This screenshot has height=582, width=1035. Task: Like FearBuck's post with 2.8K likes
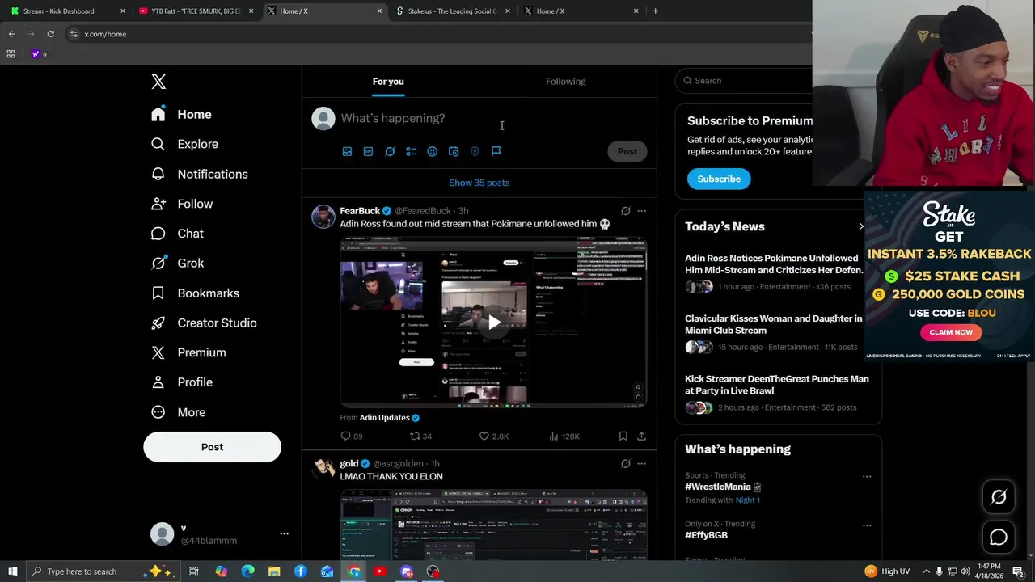pyautogui.click(x=493, y=436)
